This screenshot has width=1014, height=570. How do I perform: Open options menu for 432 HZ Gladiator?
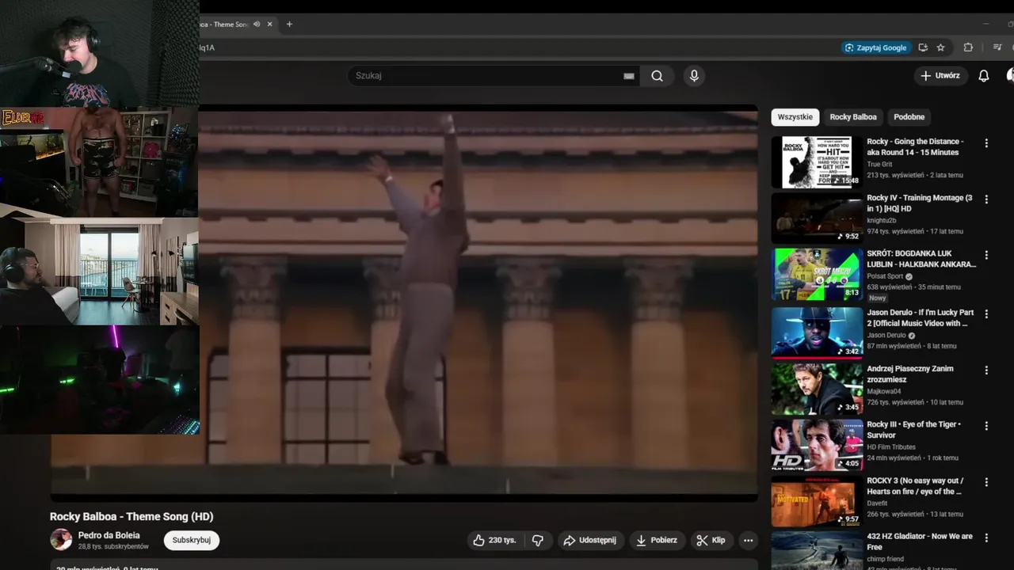(x=986, y=538)
